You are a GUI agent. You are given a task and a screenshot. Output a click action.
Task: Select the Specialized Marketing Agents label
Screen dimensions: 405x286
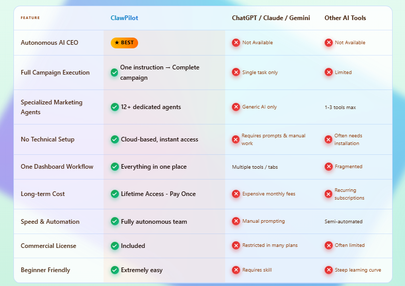click(52, 107)
